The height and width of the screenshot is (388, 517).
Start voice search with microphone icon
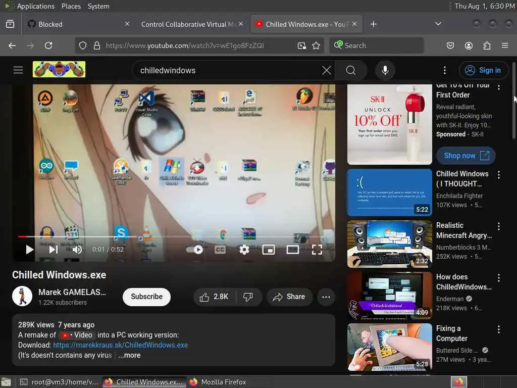[x=385, y=70]
